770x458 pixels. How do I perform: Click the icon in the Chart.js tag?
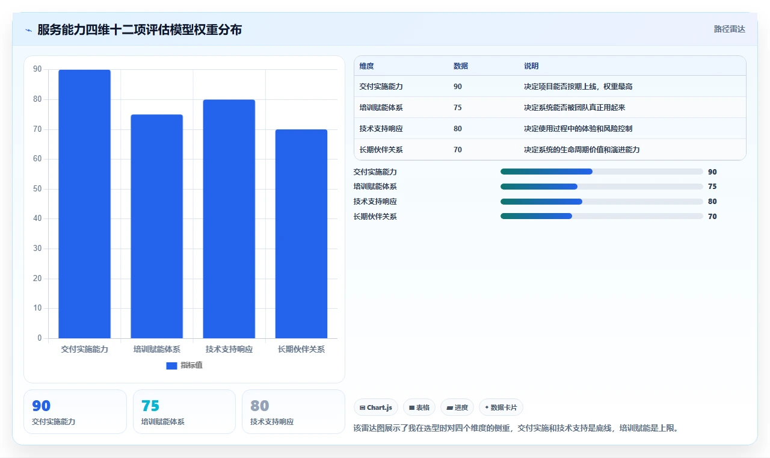[362, 408]
